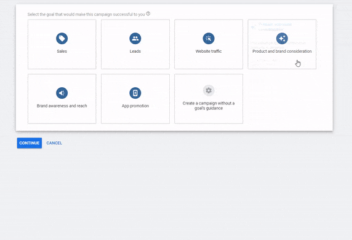Viewport: 352px width, 240px height.
Task: Continue to the next step
Action: tap(30, 143)
